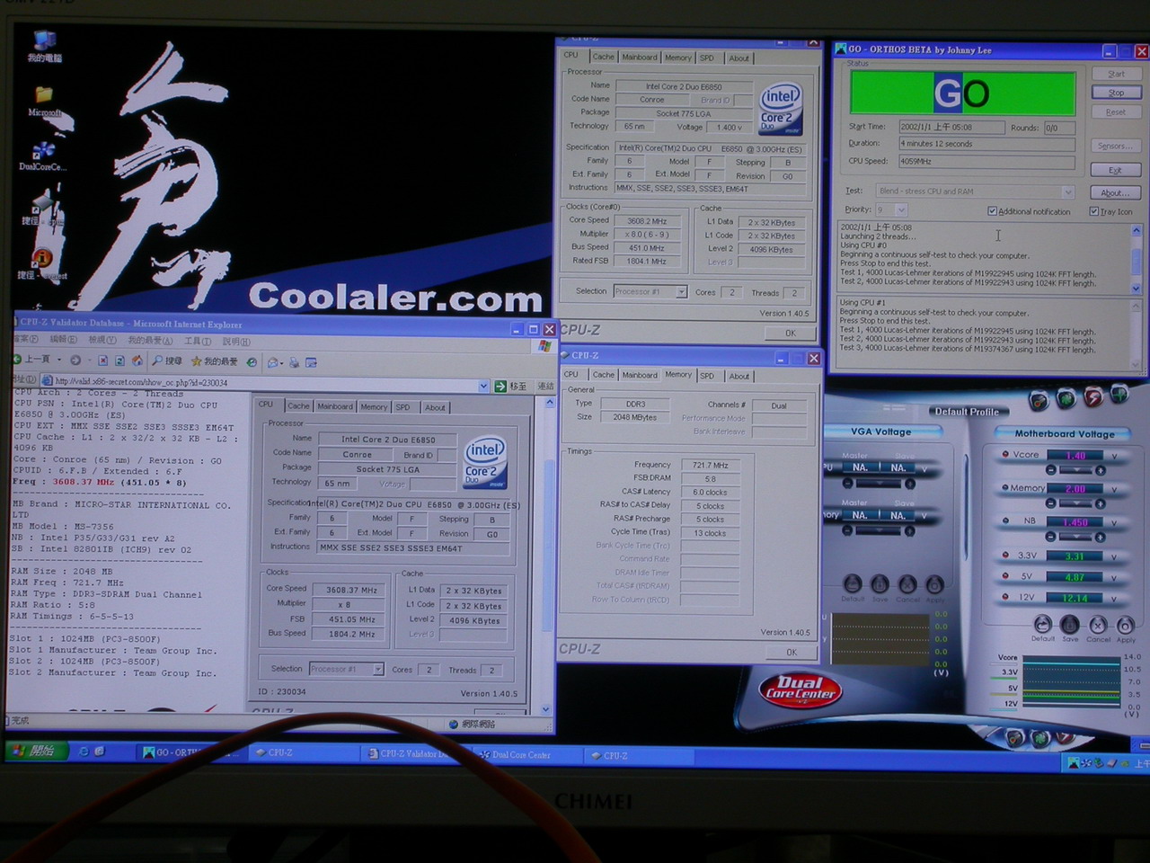Screen dimensions: 1150x863
Task: Switch to the Cache tab in top CPU-Z
Action: [x=604, y=57]
